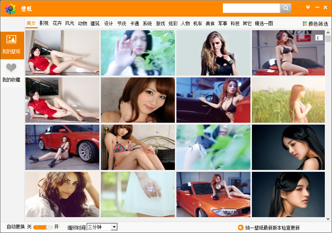Switch to the 影视 tab
This screenshot has width=332, height=233.
click(44, 23)
